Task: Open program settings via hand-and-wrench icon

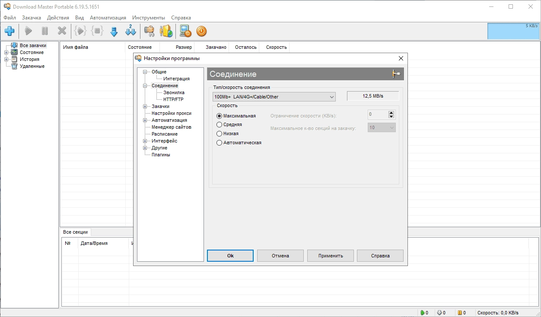Action: tap(149, 31)
